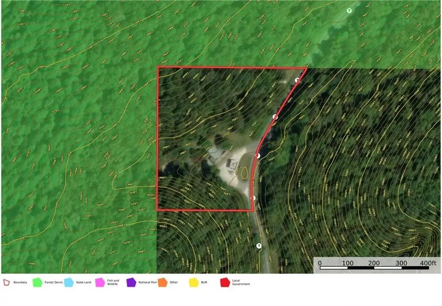Click the red Local Government swatch
442x306 pixels.
pos(225,282)
